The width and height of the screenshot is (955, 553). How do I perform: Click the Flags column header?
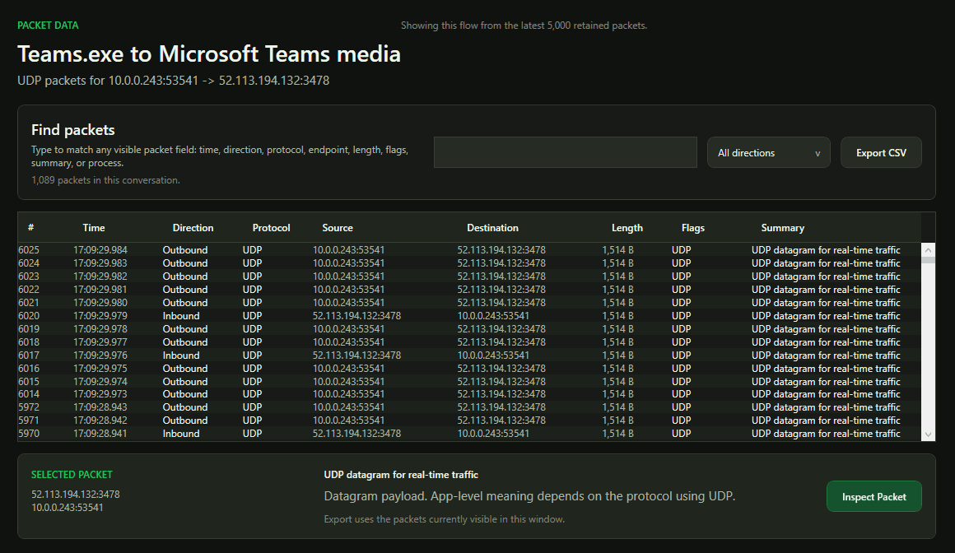(693, 227)
